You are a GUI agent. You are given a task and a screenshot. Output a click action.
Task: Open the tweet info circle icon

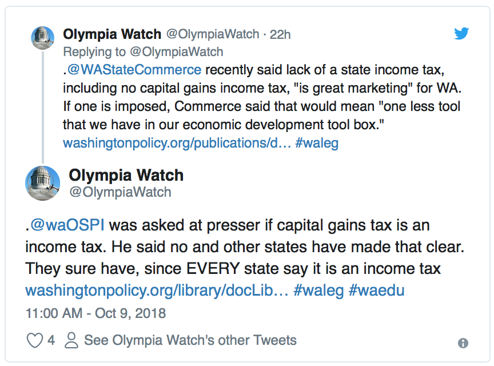463,343
